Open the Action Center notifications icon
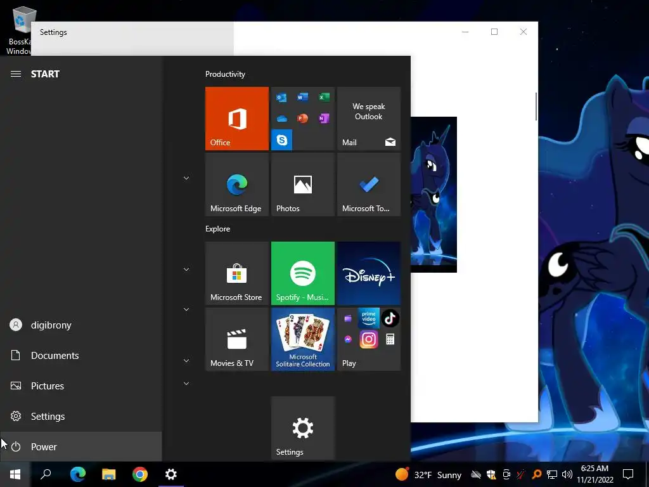 pyautogui.click(x=628, y=474)
